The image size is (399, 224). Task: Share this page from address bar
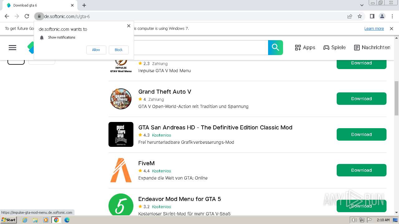click(350, 16)
